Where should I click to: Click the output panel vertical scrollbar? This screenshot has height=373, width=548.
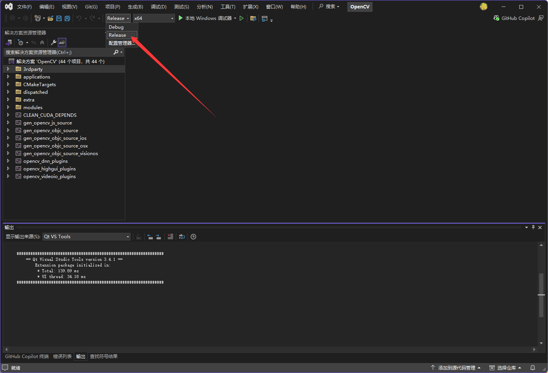pyautogui.click(x=541, y=295)
